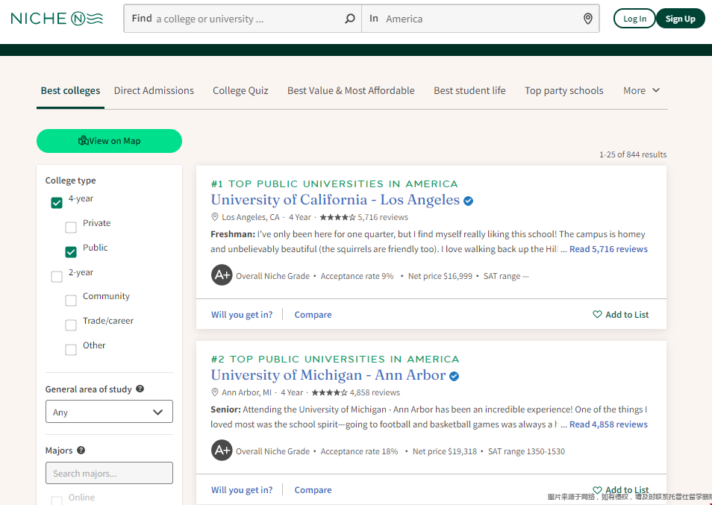This screenshot has width=712, height=505.
Task: Open University of California - Los Angeles link
Action: [x=335, y=200]
